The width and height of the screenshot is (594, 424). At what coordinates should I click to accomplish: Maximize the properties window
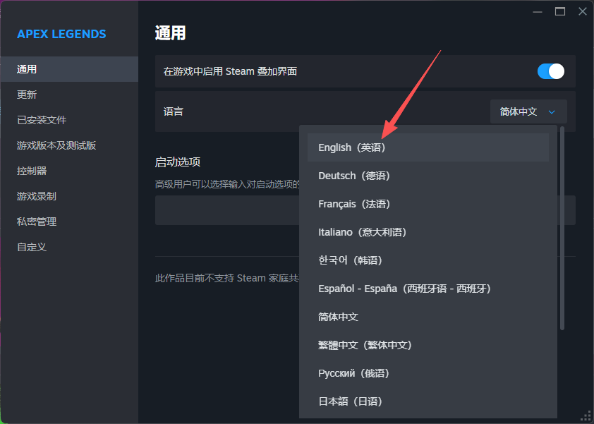point(560,12)
